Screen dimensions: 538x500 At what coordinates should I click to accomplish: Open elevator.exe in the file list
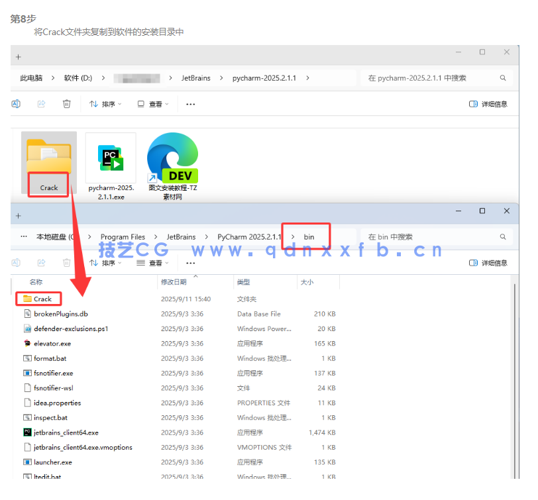52,343
